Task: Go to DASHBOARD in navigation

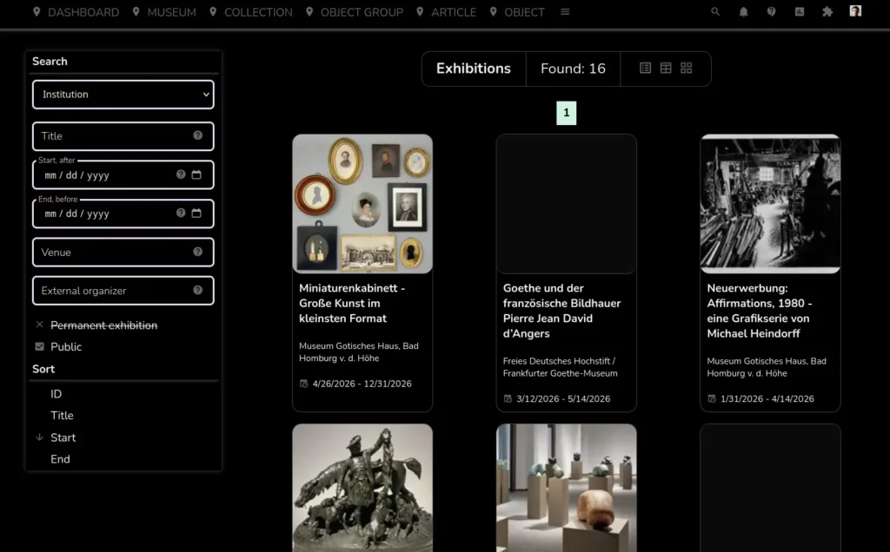Action: coord(83,12)
